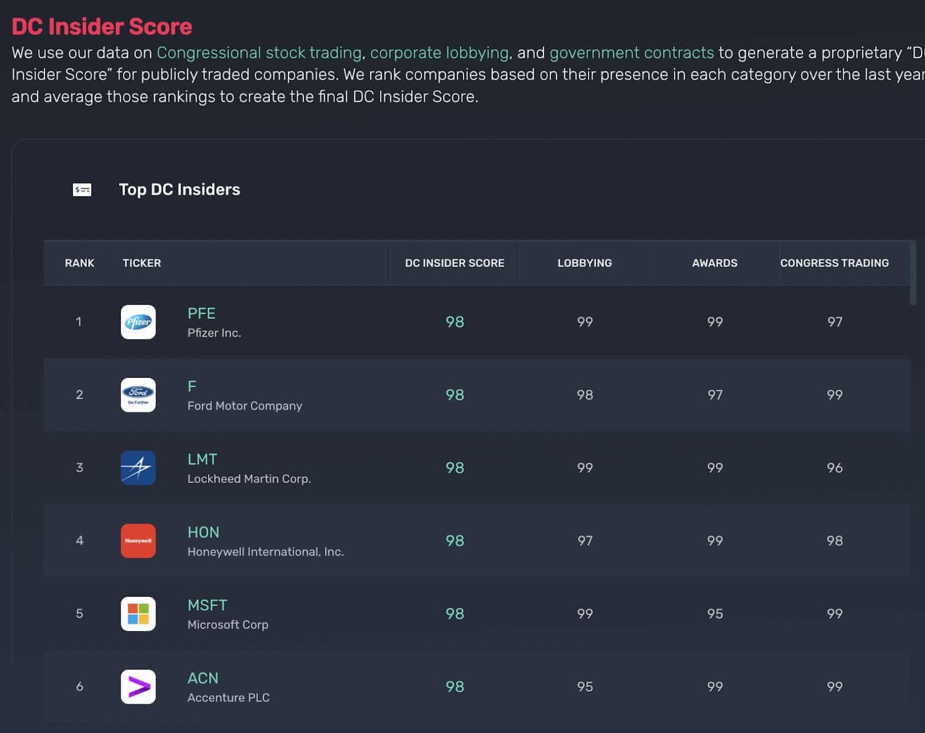Click the table's vertical scrollbar thumb

913,273
